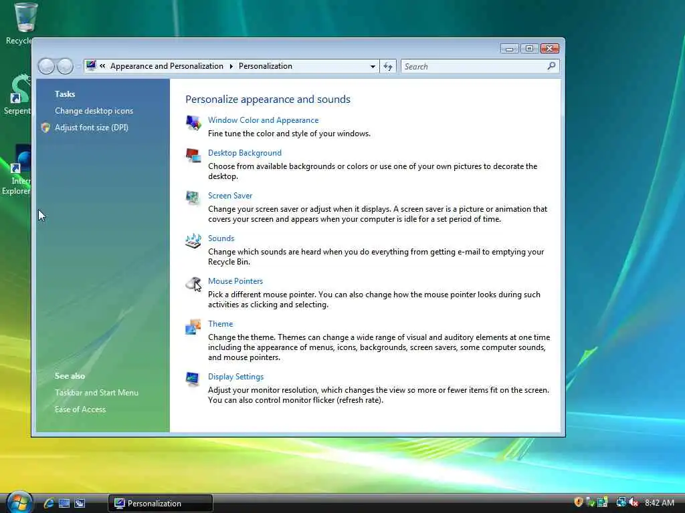Click the double-chevron breadcrumb overflow
The height and width of the screenshot is (513, 685).
102,66
